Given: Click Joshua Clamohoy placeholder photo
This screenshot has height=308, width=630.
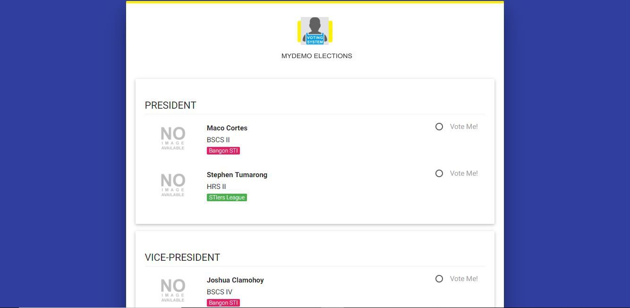Looking at the screenshot, I should pos(173,290).
